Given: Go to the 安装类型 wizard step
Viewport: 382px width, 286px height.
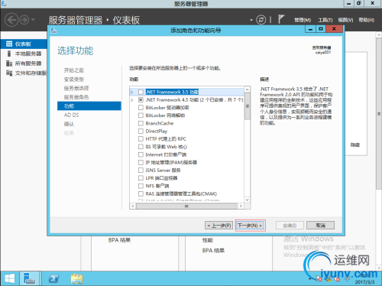Looking at the screenshot, I should tap(74, 80).
